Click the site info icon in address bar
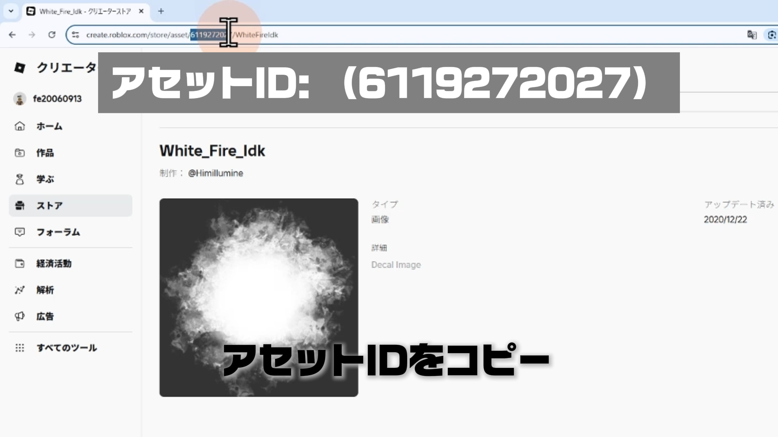The width and height of the screenshot is (778, 437). coord(76,35)
